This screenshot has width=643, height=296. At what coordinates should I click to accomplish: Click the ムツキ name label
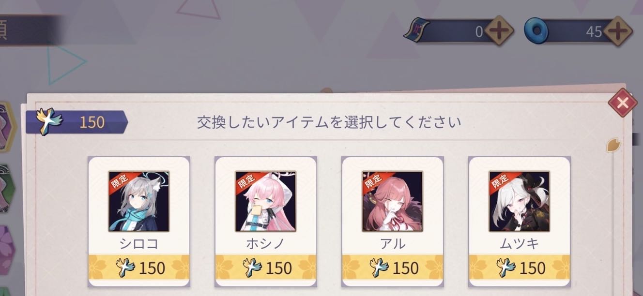(520, 243)
